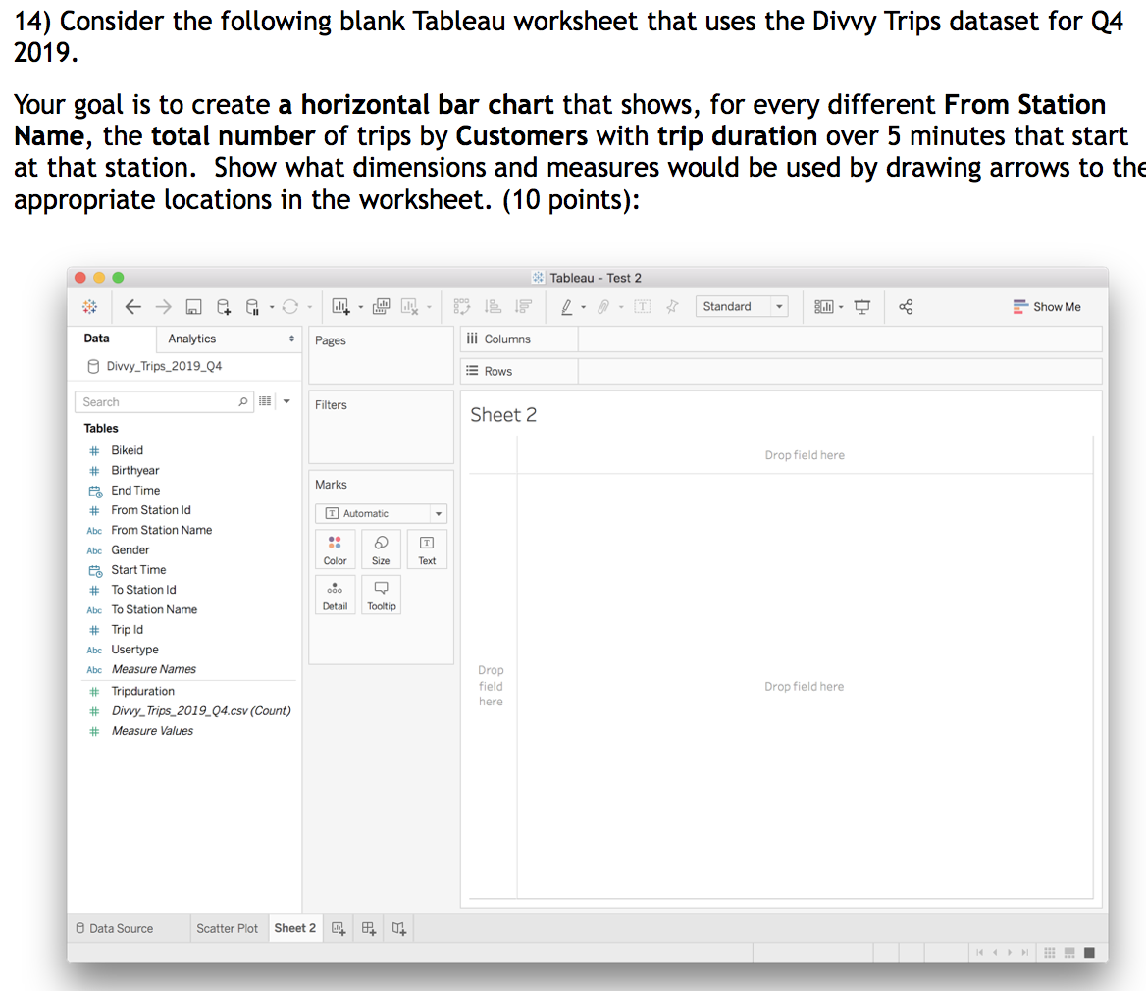
Task: Switch to the Analytics pane
Action: 192,338
